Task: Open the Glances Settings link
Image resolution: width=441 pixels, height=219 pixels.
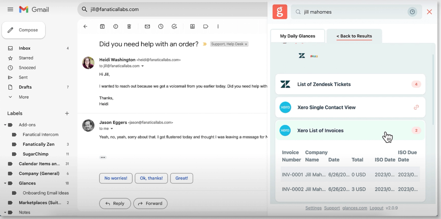Action: click(313, 208)
